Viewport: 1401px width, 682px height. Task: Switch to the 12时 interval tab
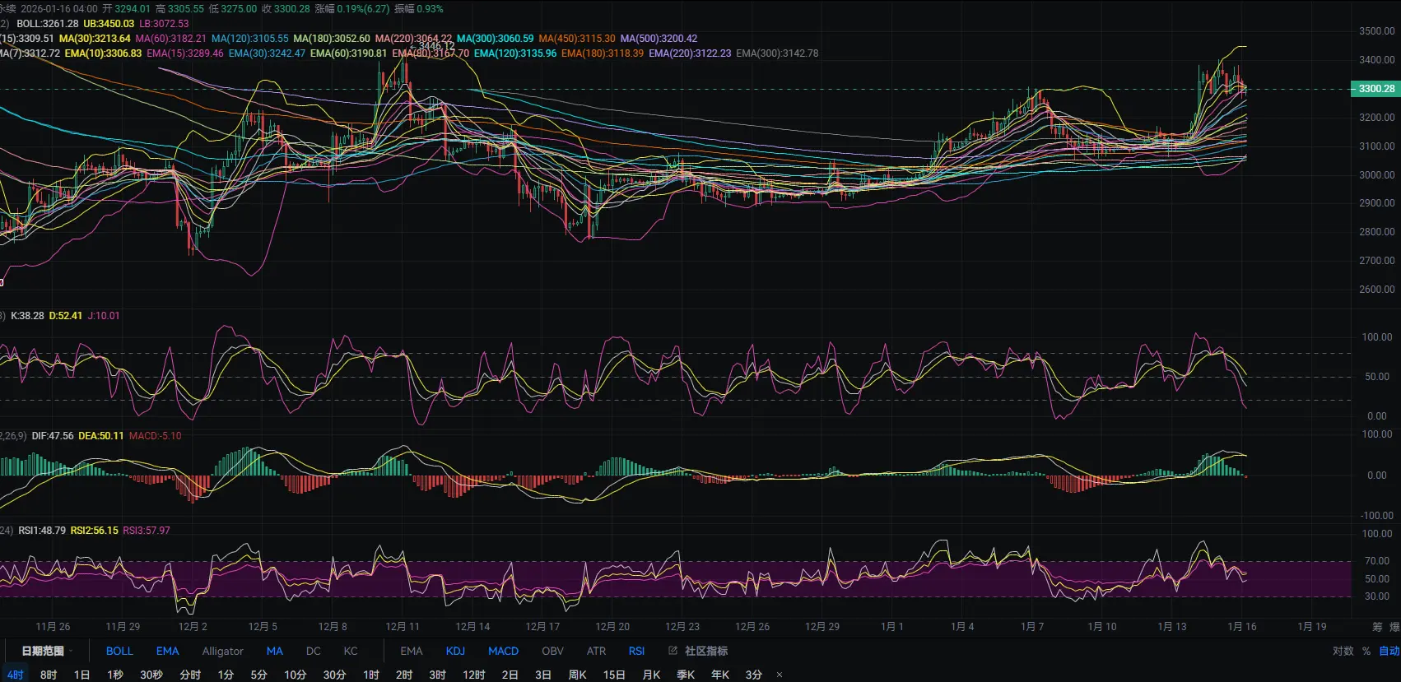pyautogui.click(x=473, y=675)
